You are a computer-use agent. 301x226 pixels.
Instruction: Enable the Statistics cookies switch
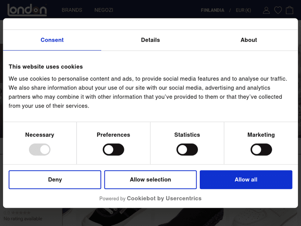tap(187, 150)
